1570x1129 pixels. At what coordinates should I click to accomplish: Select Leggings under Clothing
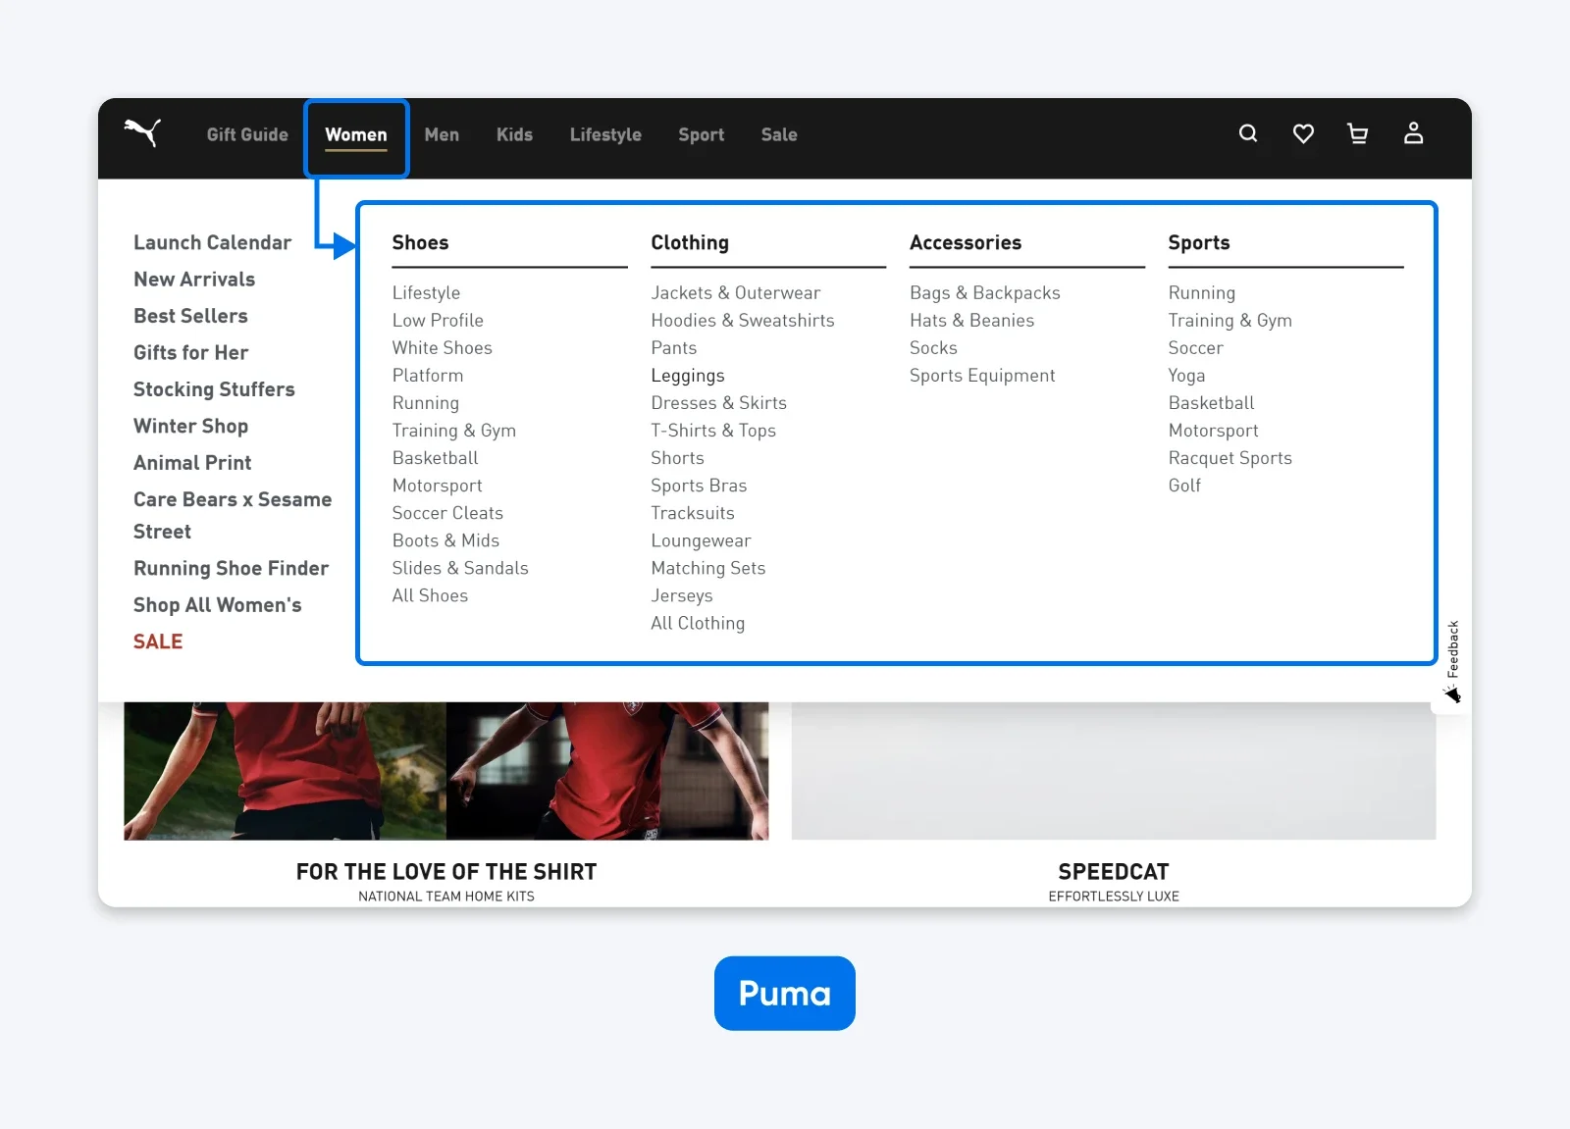tap(688, 375)
